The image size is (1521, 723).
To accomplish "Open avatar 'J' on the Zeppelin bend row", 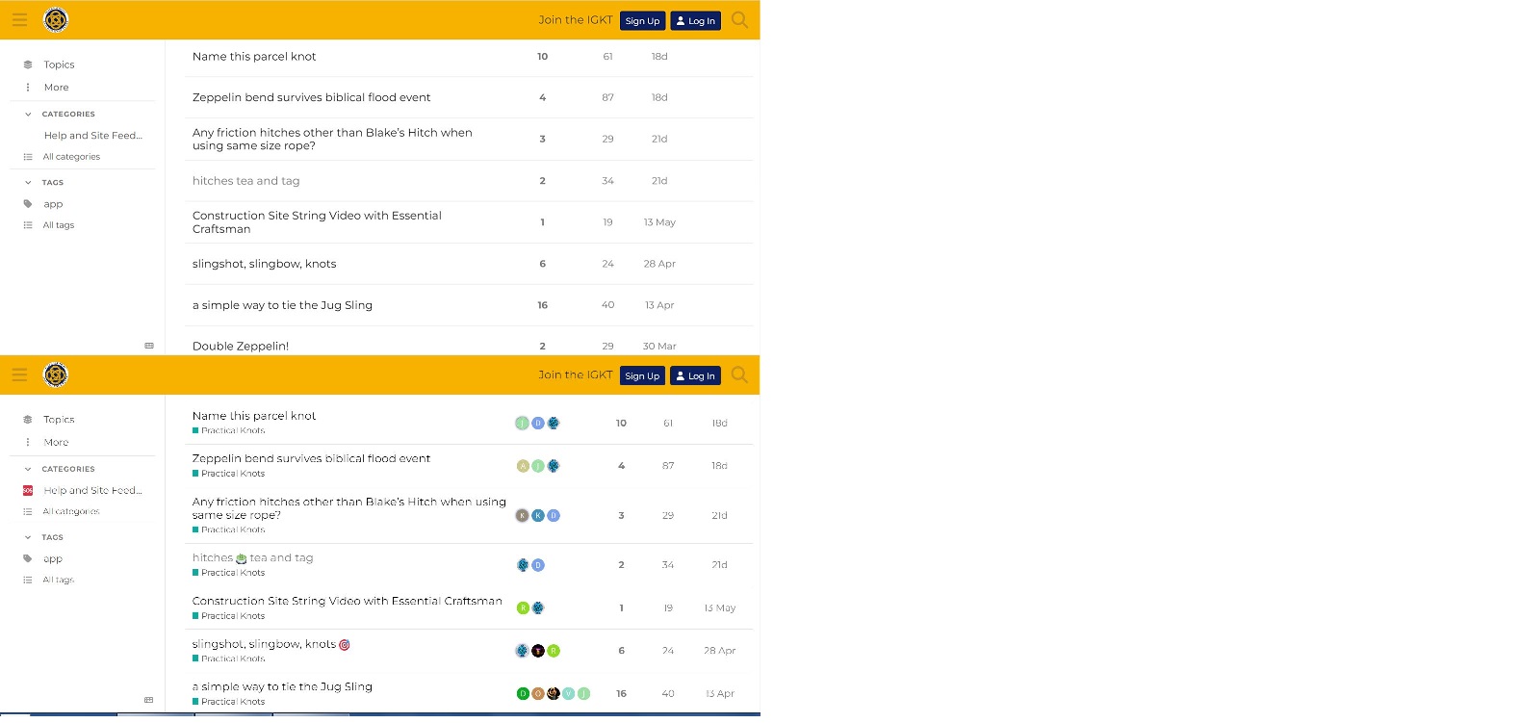I will (x=538, y=466).
